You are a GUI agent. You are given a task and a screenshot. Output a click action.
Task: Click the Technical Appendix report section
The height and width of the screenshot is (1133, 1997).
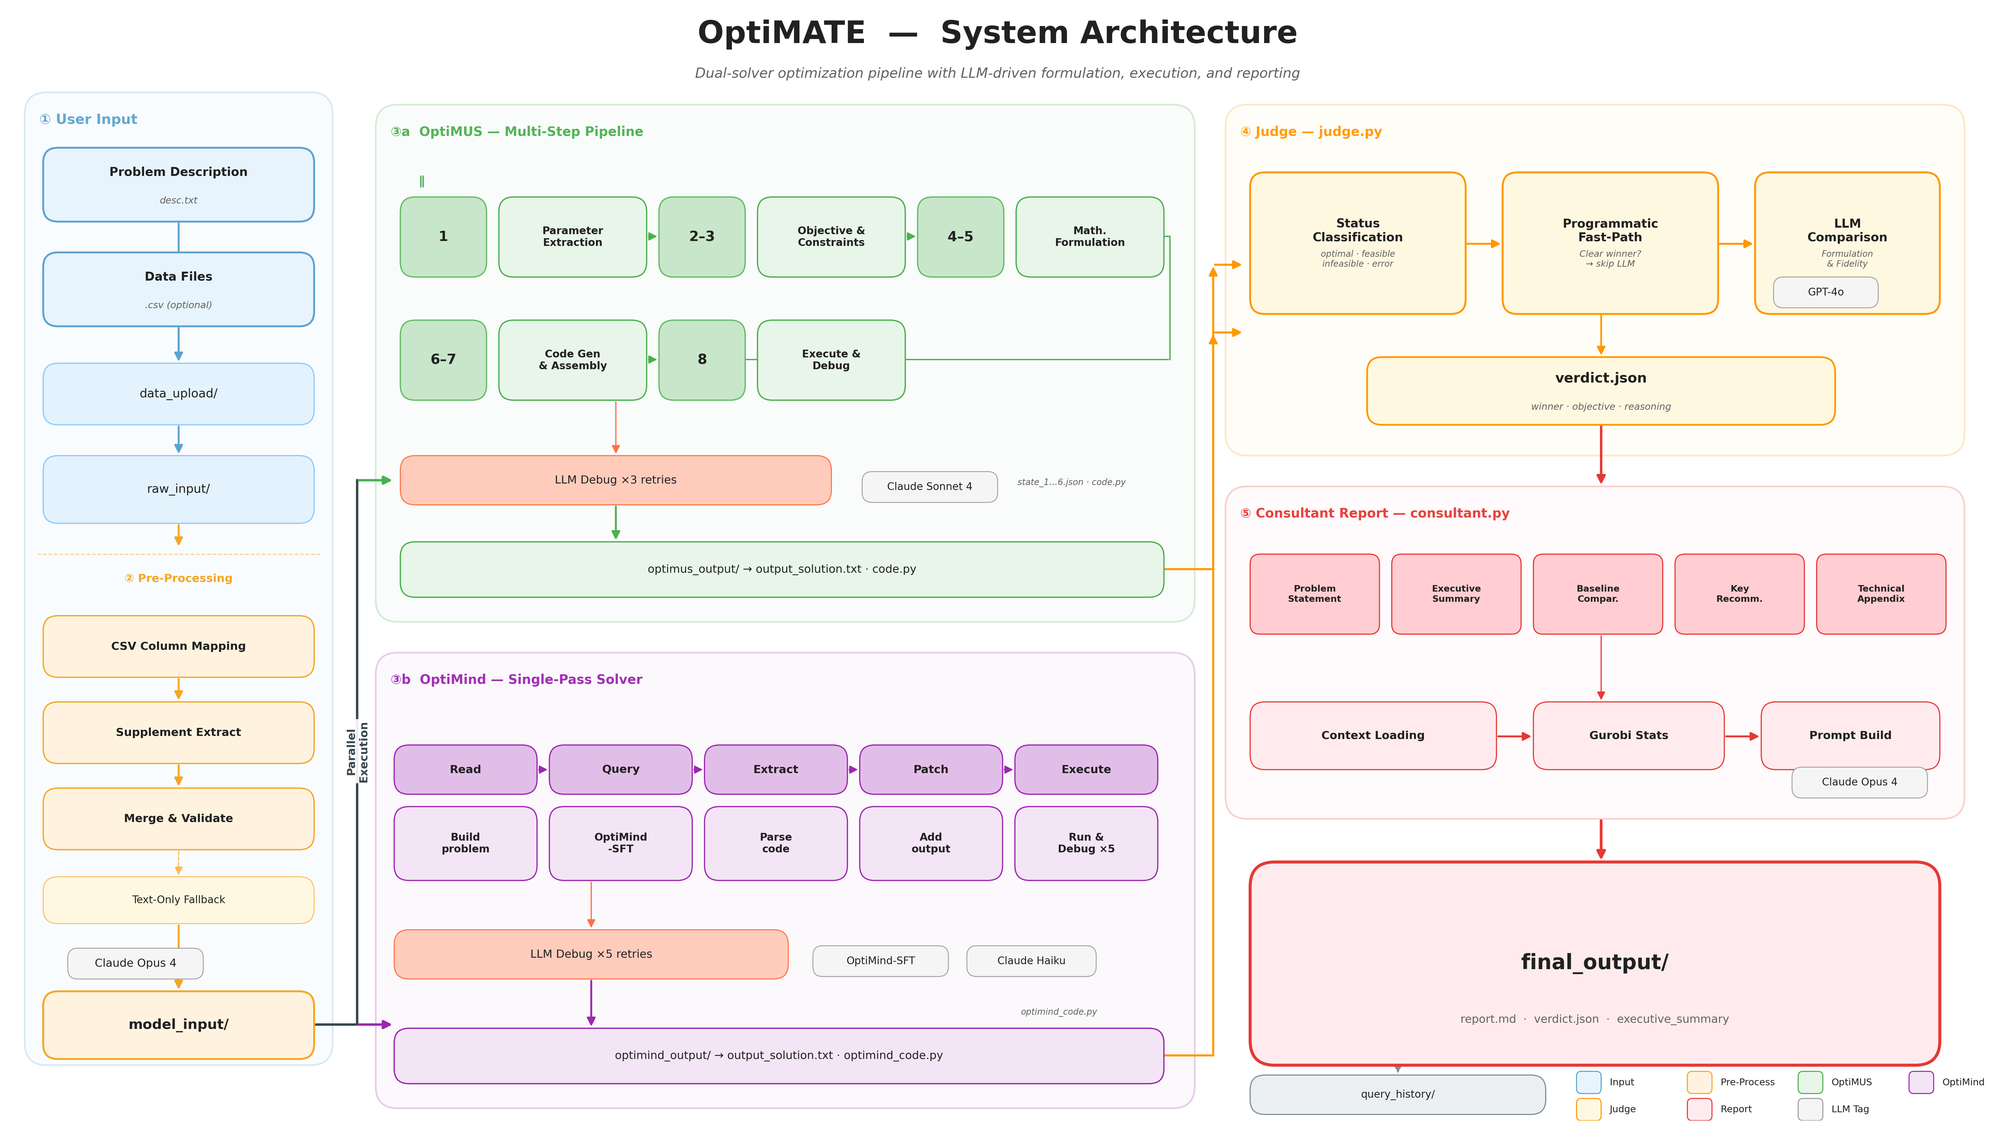[1881, 594]
